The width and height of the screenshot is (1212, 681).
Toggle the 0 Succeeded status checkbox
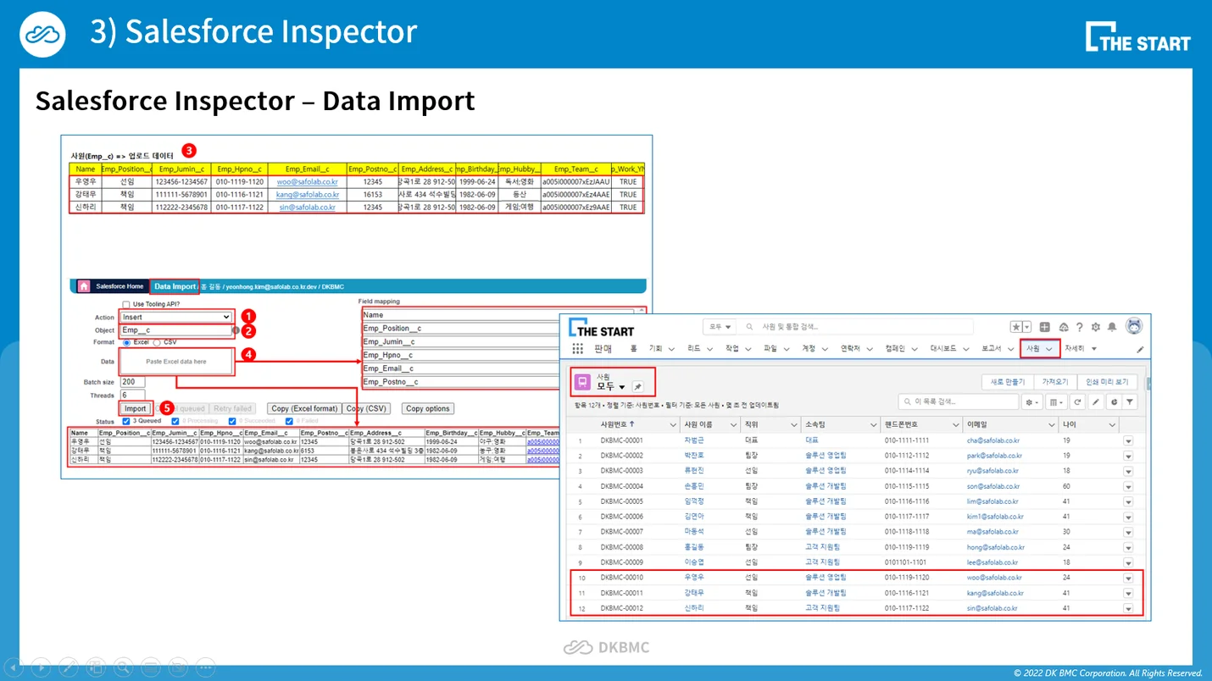pos(231,421)
